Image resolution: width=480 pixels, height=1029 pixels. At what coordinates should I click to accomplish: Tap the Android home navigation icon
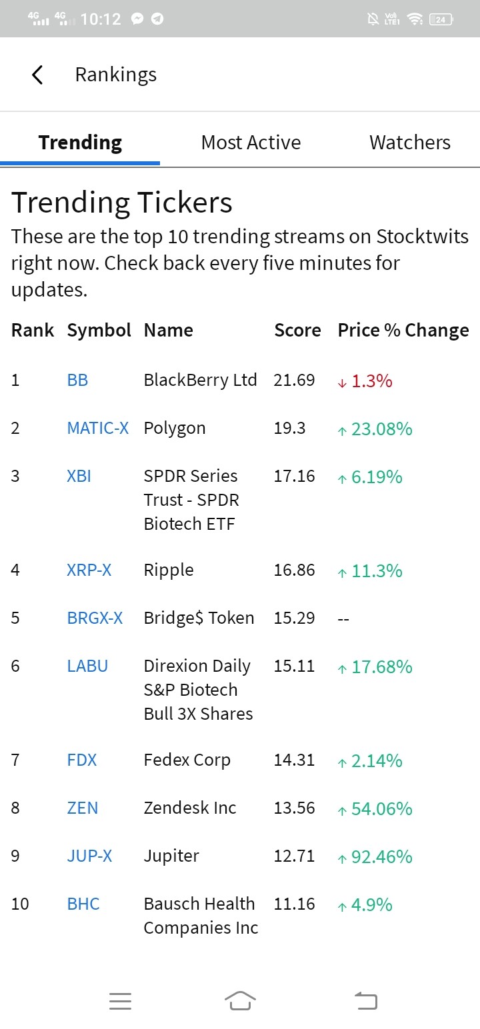(241, 1000)
